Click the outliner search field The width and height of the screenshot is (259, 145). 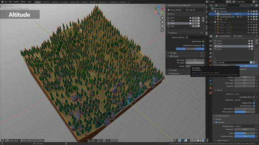coord(232,5)
